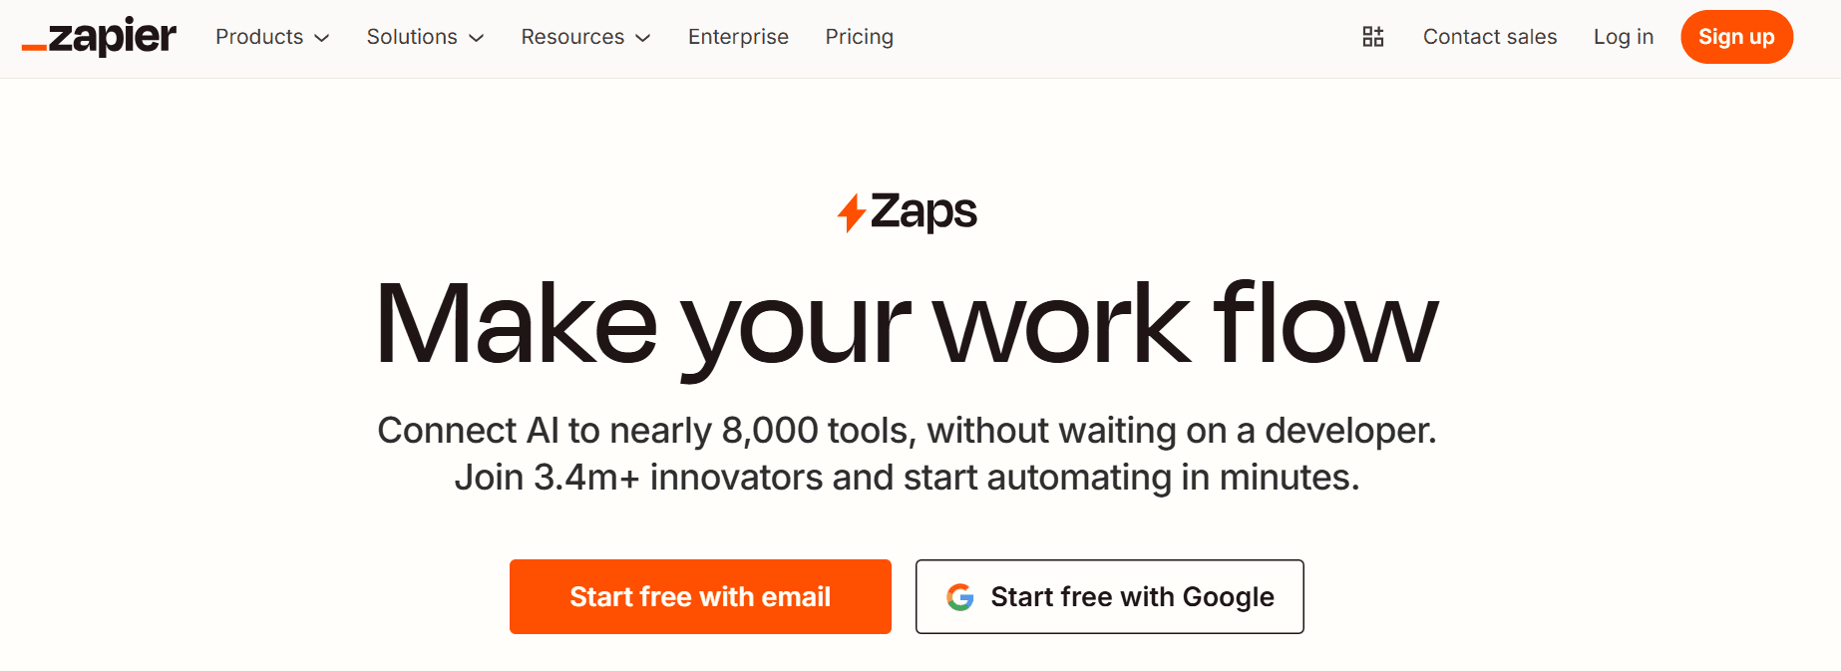This screenshot has width=1841, height=671.
Task: Click the Contact sales link
Action: pos(1490,37)
